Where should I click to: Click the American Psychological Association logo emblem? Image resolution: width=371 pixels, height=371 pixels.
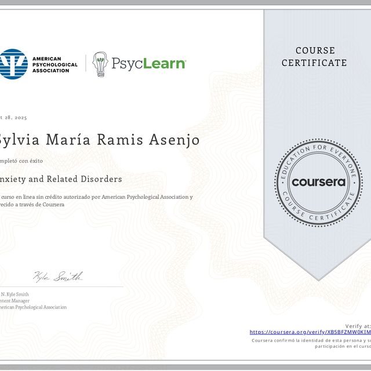(13, 64)
